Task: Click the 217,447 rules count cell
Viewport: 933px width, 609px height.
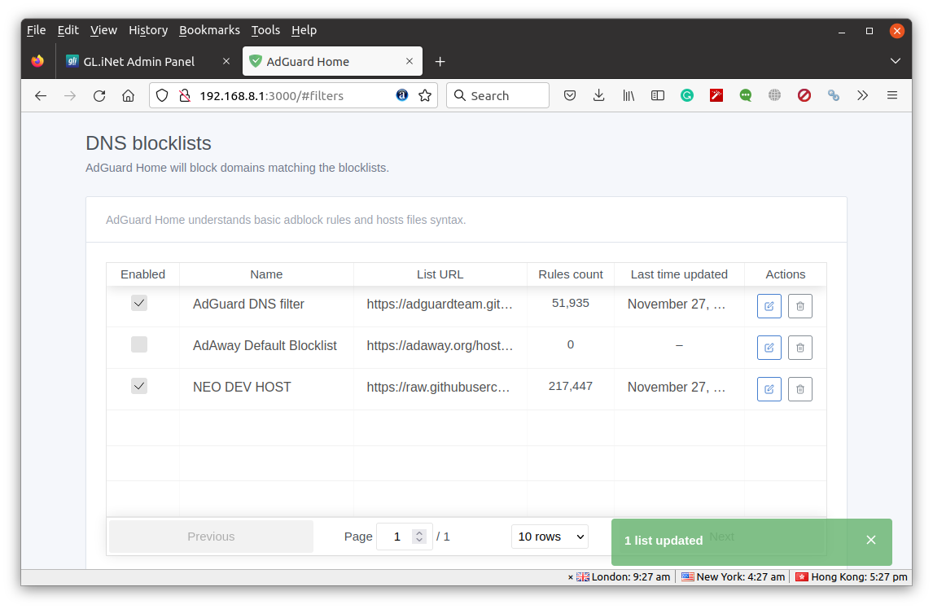Action: [x=571, y=387]
